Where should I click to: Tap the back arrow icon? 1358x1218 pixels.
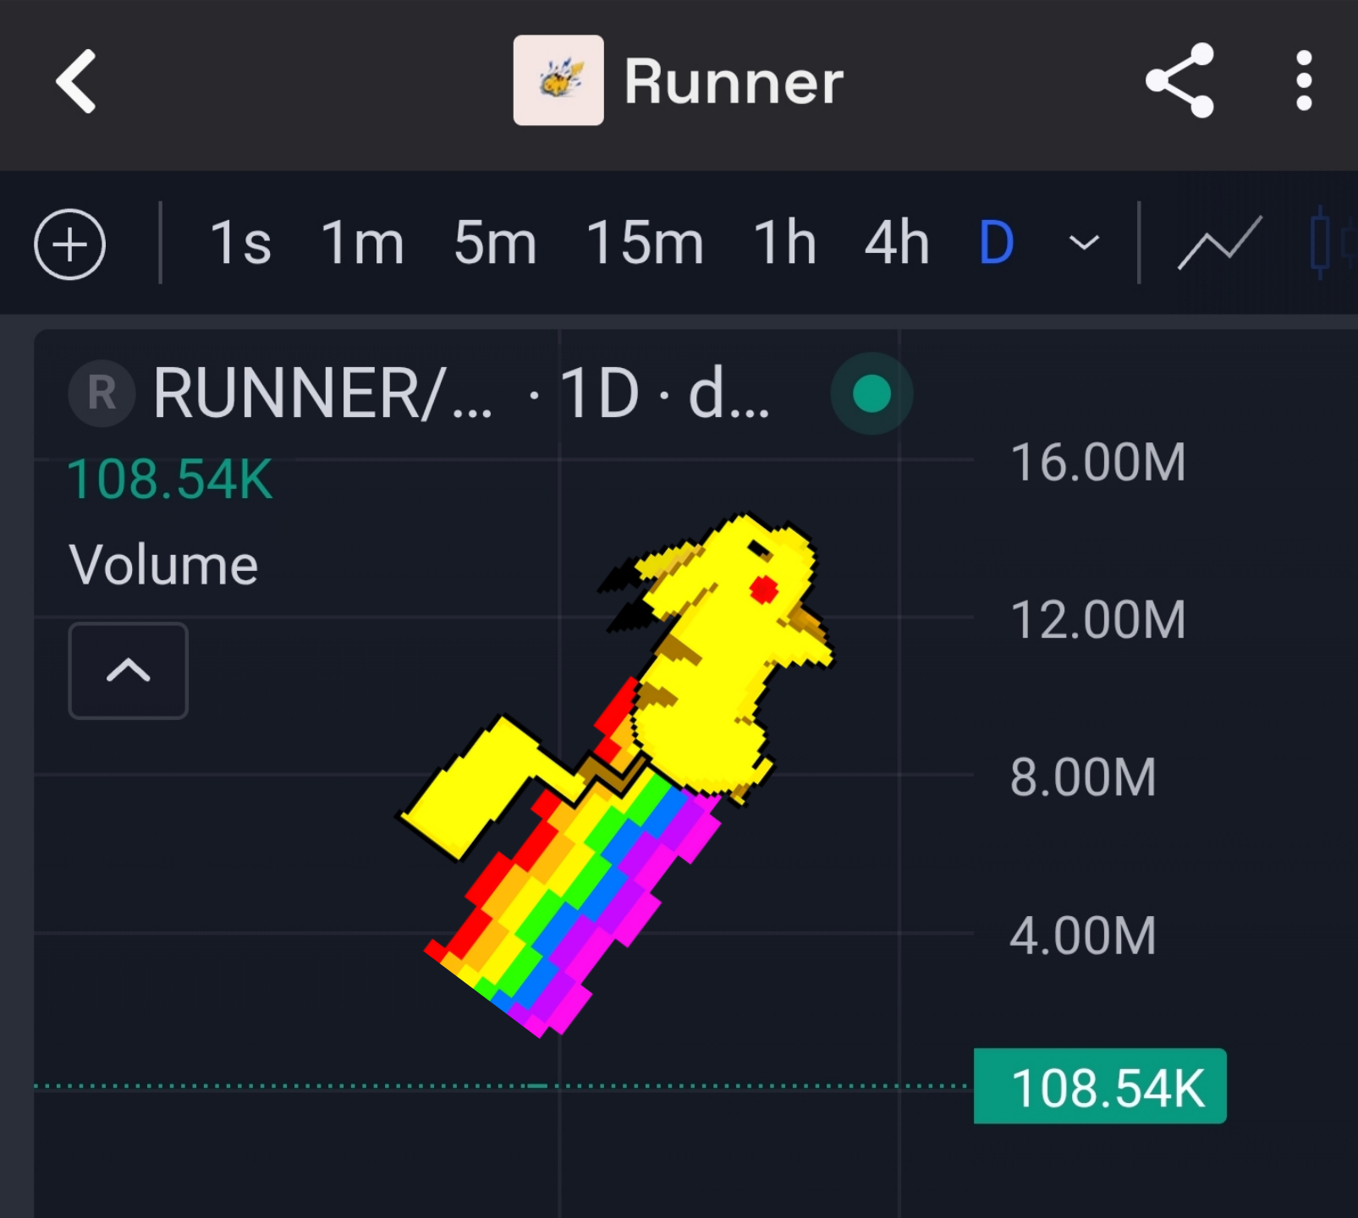pyautogui.click(x=76, y=81)
